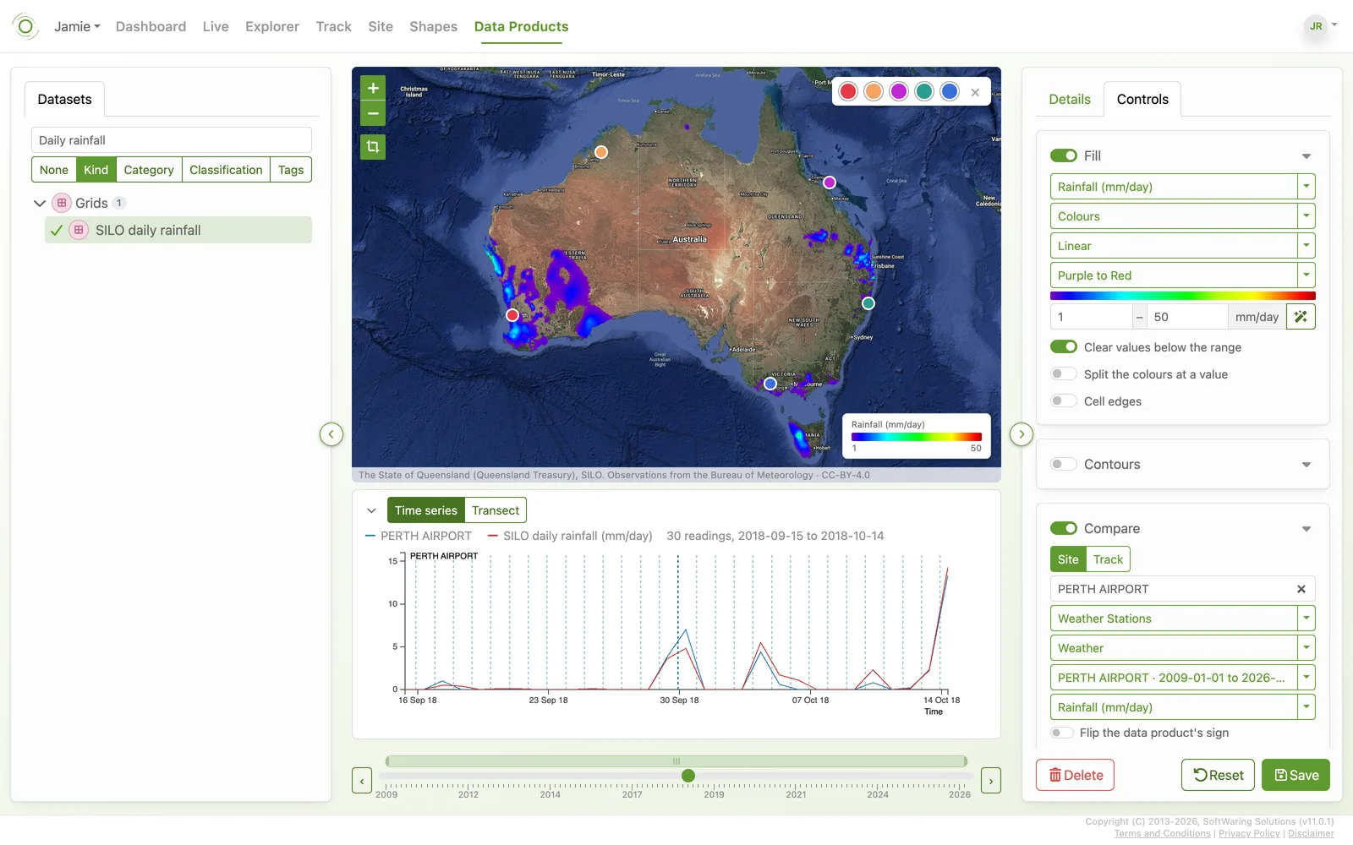Viewport: 1353px width, 845px height.
Task: Open the Explorer menu item
Action: click(x=272, y=26)
